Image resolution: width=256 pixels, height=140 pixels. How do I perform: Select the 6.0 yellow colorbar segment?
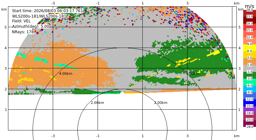pos(250,48)
